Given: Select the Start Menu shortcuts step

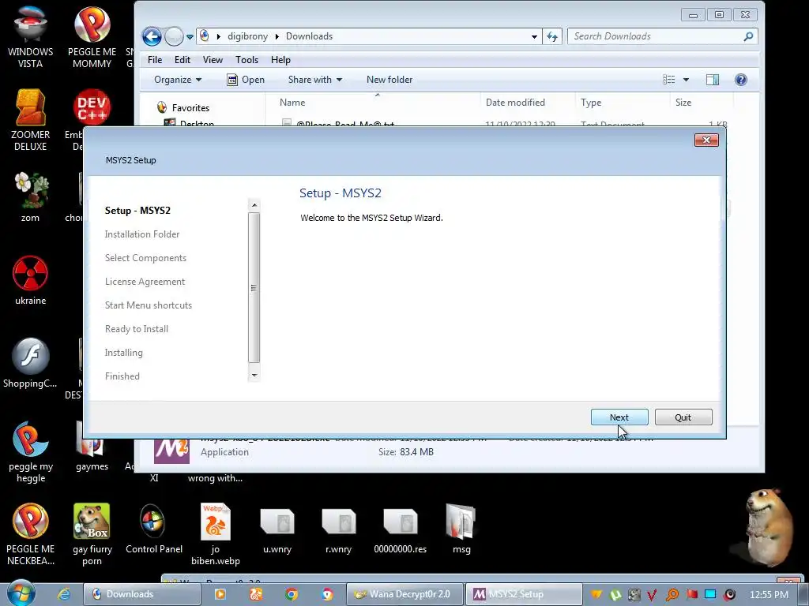Looking at the screenshot, I should click(148, 305).
